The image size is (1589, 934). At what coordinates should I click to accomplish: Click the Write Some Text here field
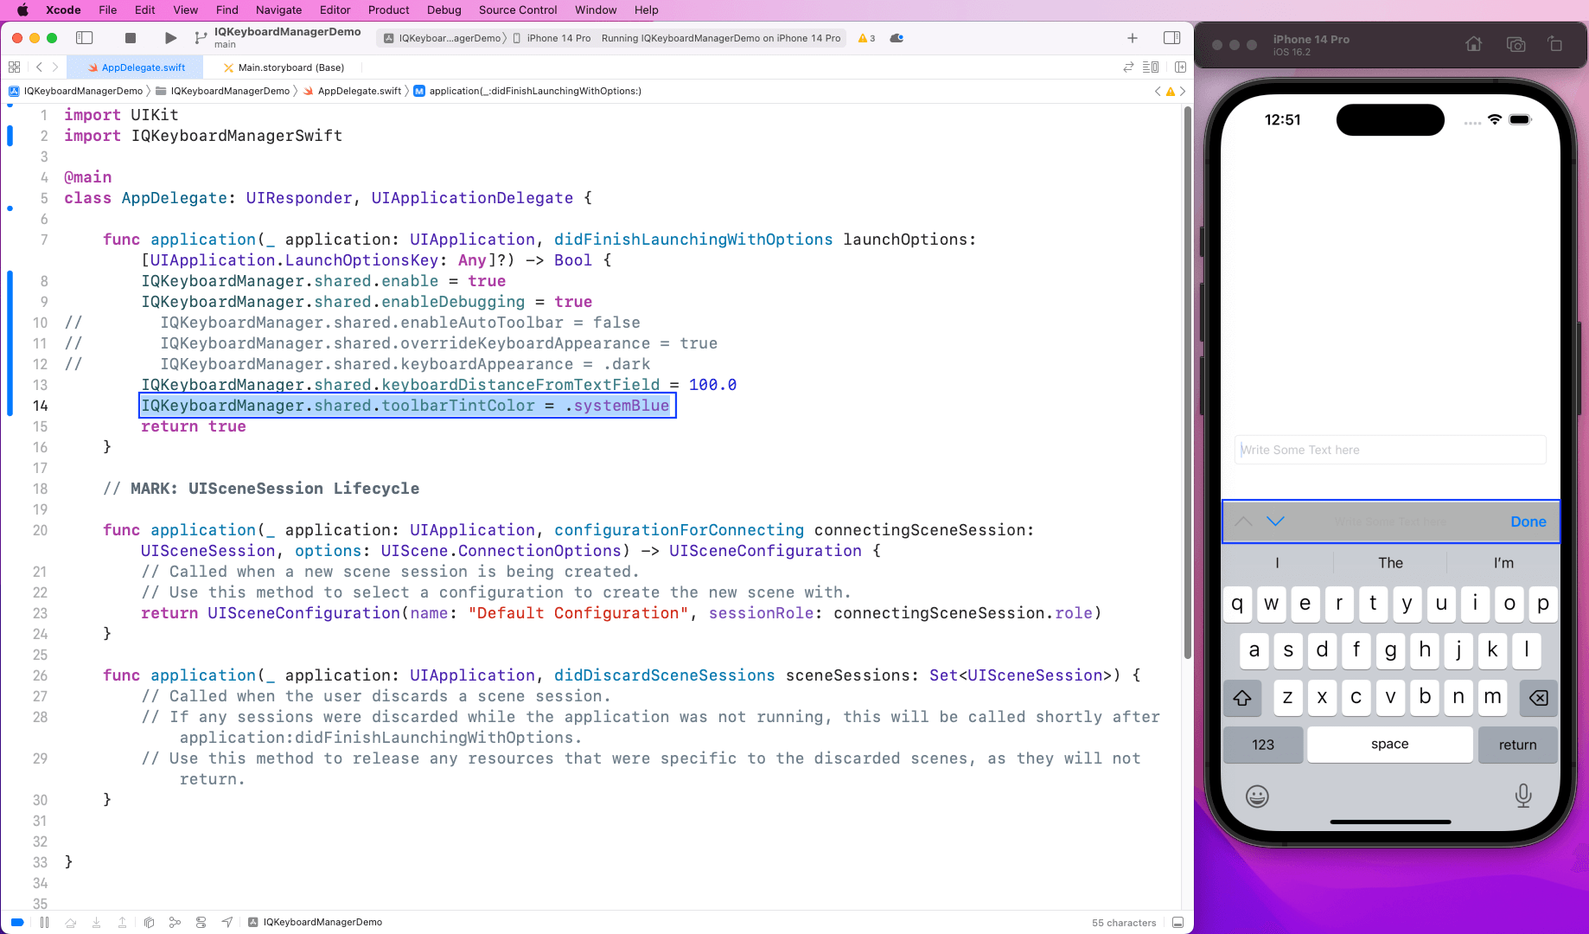[x=1389, y=449]
